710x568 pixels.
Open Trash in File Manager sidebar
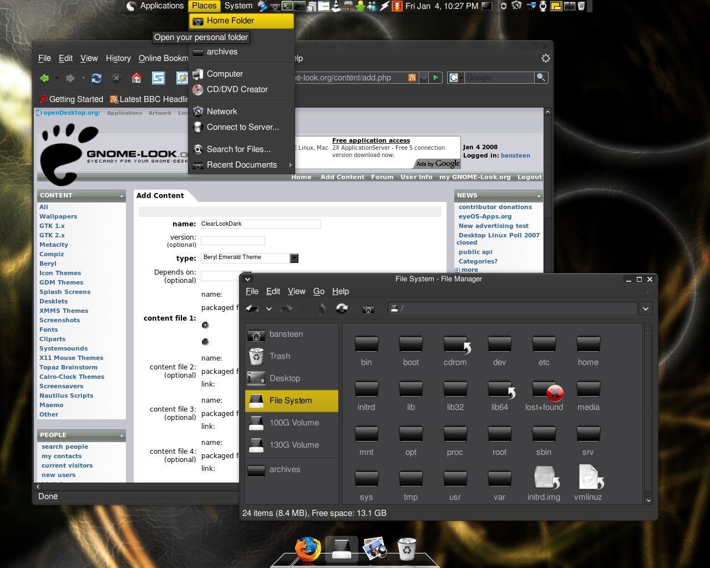pyautogui.click(x=292, y=356)
